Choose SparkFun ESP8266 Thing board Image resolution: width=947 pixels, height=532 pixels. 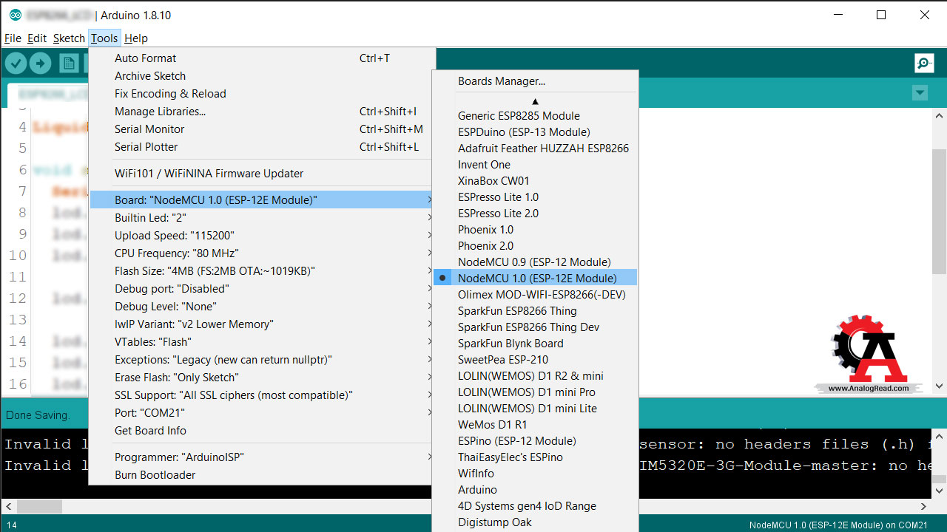coord(535,310)
